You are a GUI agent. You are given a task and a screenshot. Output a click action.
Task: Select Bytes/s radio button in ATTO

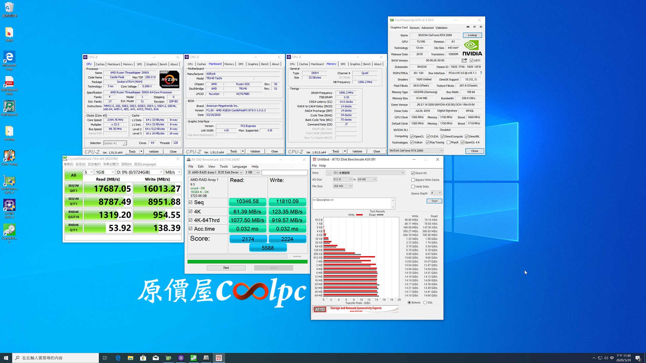tap(409, 302)
